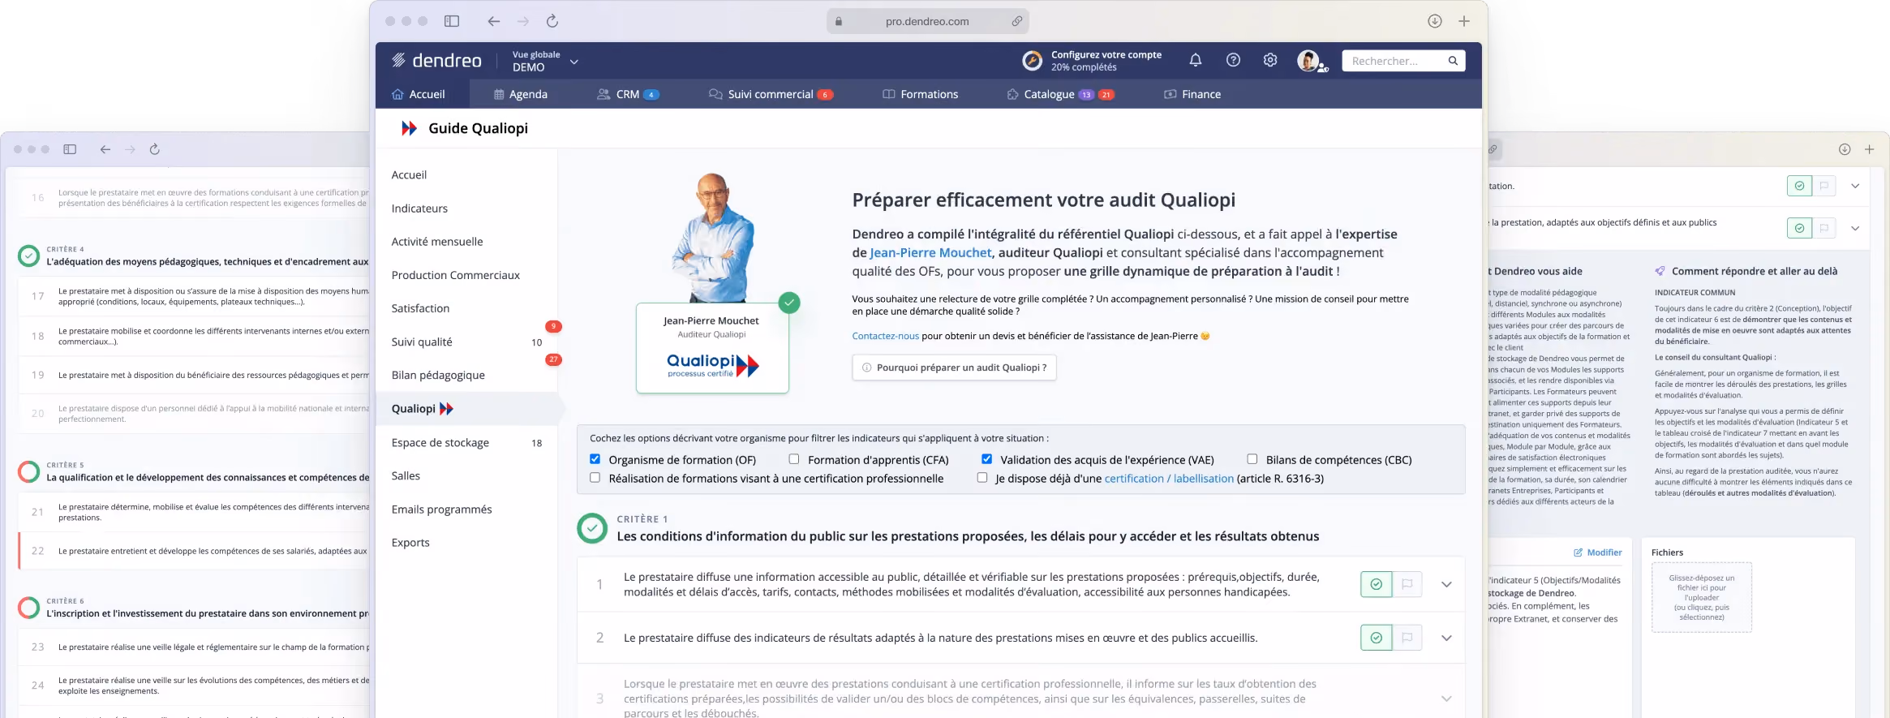
Task: Go back in front browser window
Action: (x=493, y=21)
